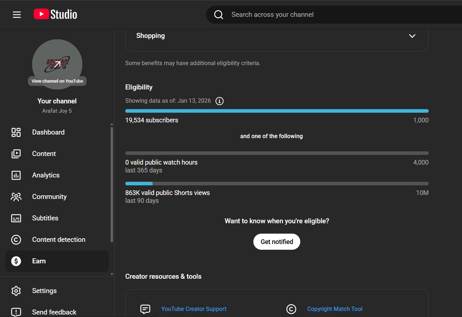
Task: Open the YouTube Creator Support link
Action: coord(194,309)
